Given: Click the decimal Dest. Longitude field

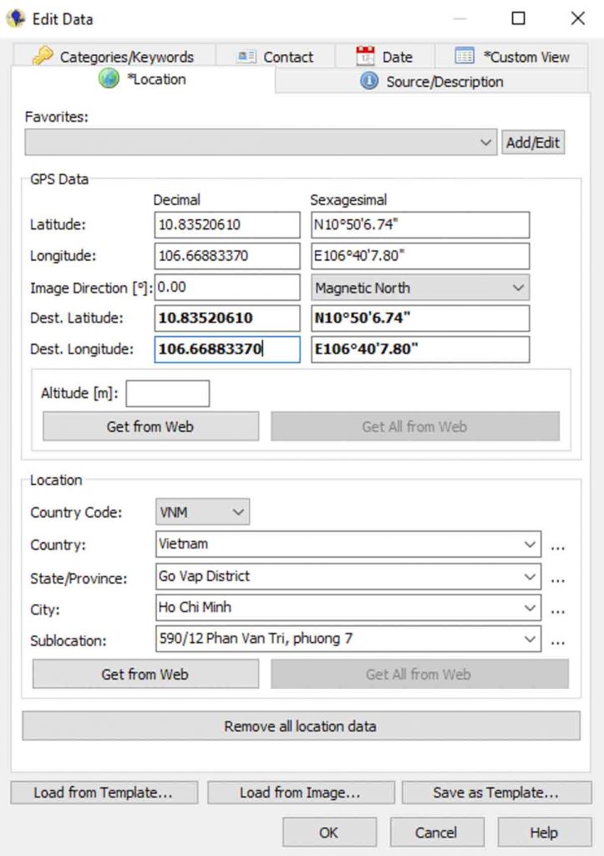Looking at the screenshot, I should (227, 349).
